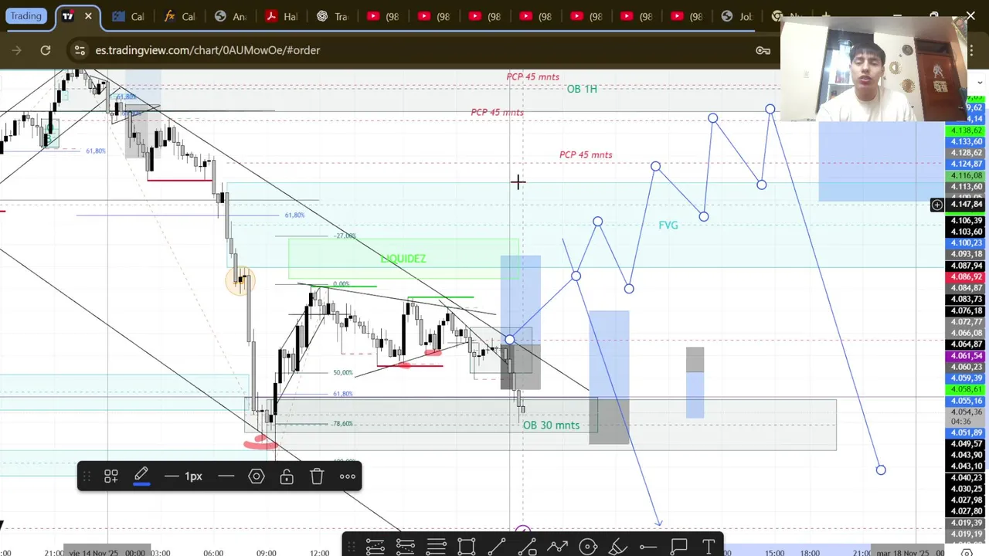989x556 pixels.
Task: Click the pencil line color tool
Action: tap(141, 476)
